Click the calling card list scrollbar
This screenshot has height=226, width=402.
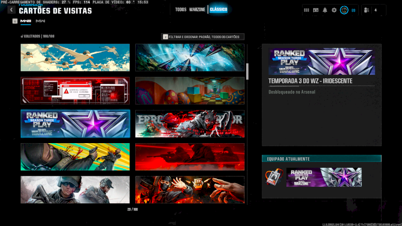[x=247, y=71]
